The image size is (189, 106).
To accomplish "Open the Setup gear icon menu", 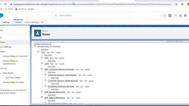I will pyautogui.click(x=180, y=16).
